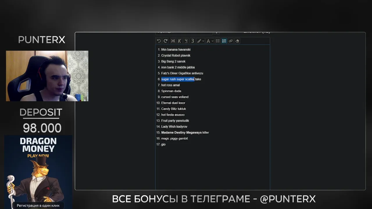
Task: Apply bulleted list formatting
Action: (x=218, y=41)
